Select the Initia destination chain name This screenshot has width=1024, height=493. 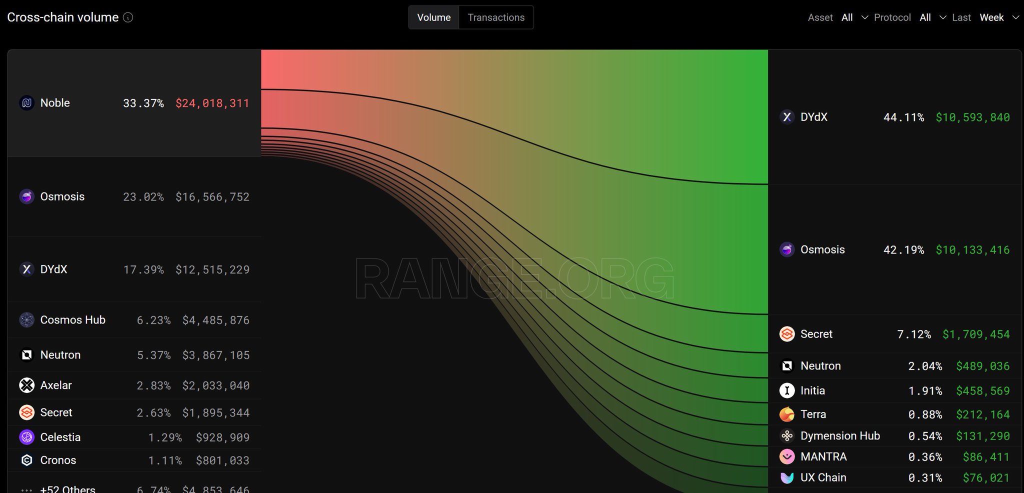[812, 390]
